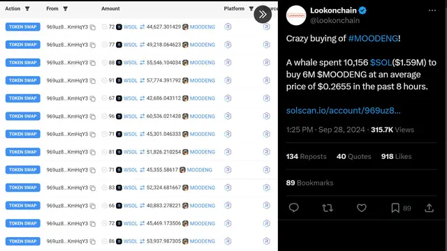Copy address in the 72 WSOL first row
The height and width of the screenshot is (251, 447).
[x=93, y=27]
